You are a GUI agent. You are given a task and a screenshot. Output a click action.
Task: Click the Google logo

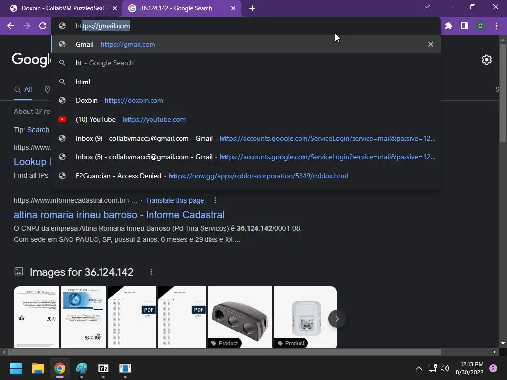[x=31, y=60]
